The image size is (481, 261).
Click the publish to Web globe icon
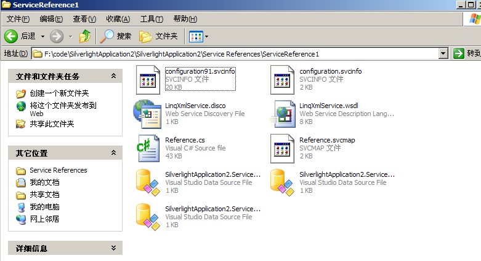(21, 106)
